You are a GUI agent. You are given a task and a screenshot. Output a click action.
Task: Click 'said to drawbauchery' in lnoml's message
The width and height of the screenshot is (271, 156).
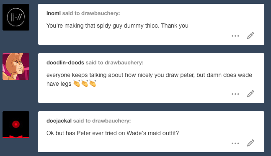[91, 13]
